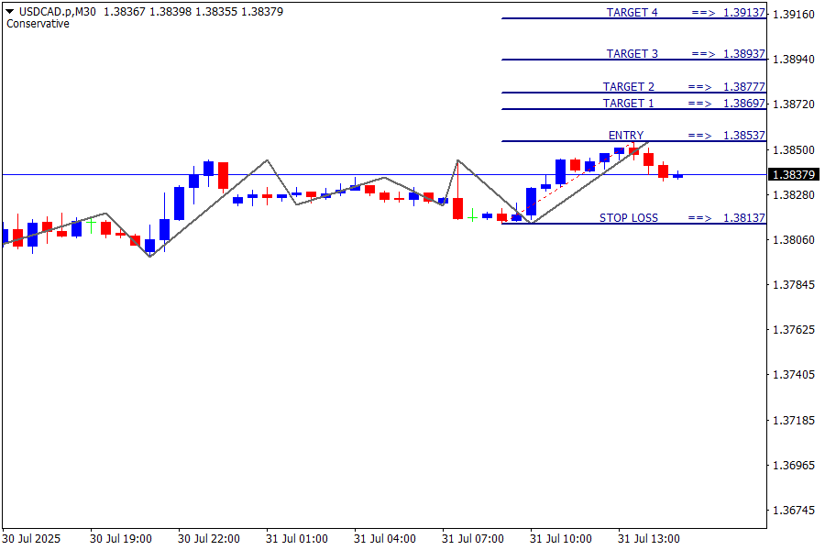825x550 pixels.
Task: Click the 1.38940 price scale label
Action: 794,60
